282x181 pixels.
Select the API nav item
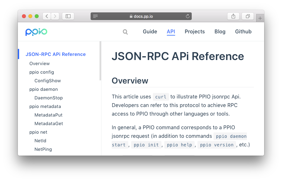(x=171, y=31)
